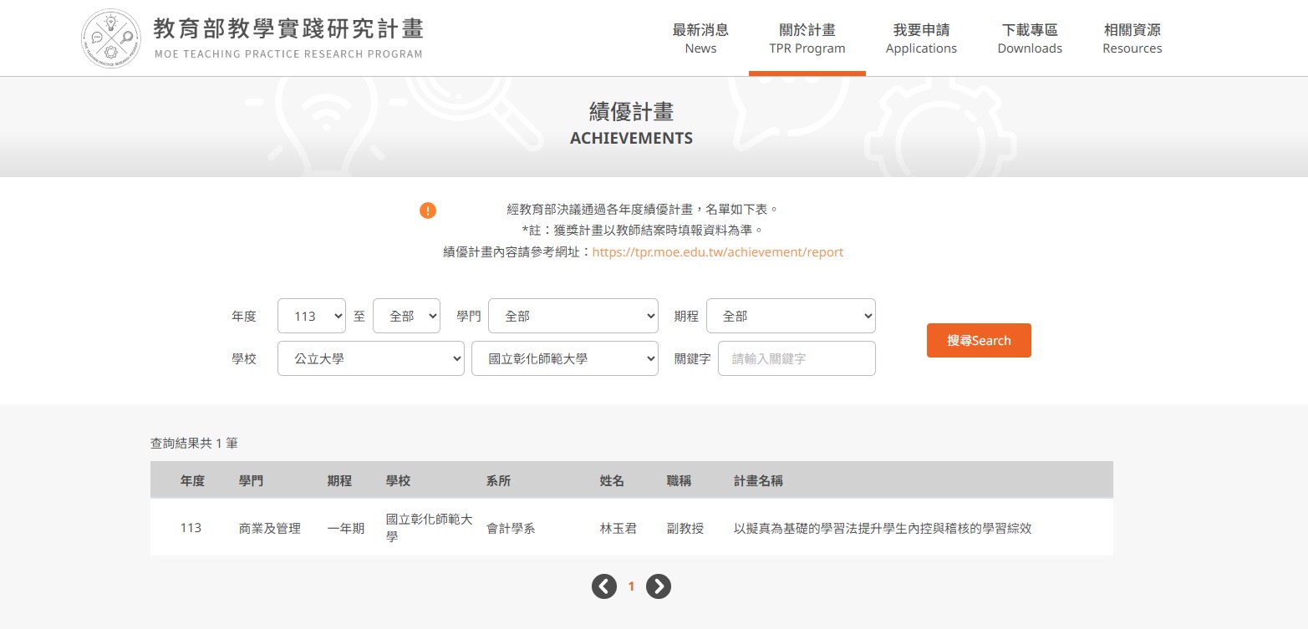Open the 期程 duration dropdown
Screen dimensions: 1308x629
tap(791, 317)
